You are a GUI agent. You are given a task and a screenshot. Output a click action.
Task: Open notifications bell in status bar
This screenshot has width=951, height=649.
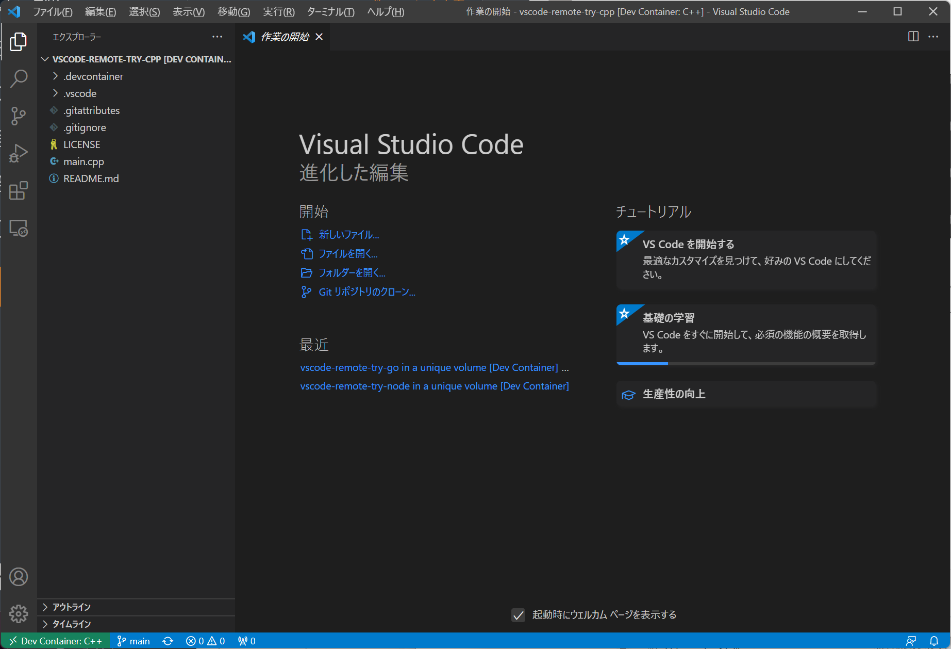point(934,641)
